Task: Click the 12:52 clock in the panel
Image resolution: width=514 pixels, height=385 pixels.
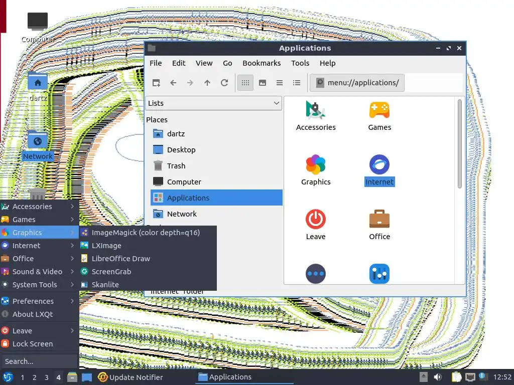Action: [502, 377]
